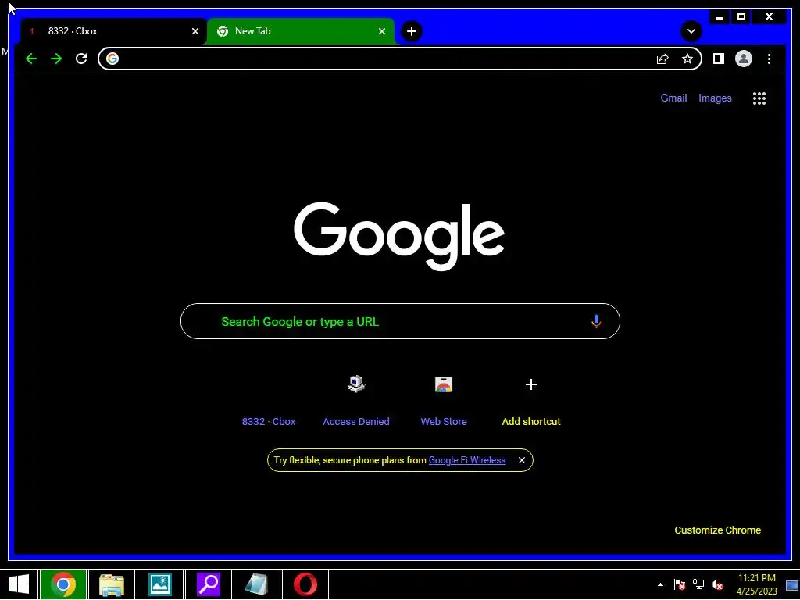This screenshot has width=800, height=600.
Task: Click the Add shortcut label
Action: tap(531, 421)
